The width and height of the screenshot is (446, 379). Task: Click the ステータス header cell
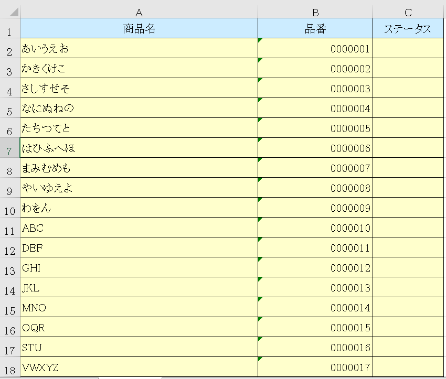[x=408, y=28]
